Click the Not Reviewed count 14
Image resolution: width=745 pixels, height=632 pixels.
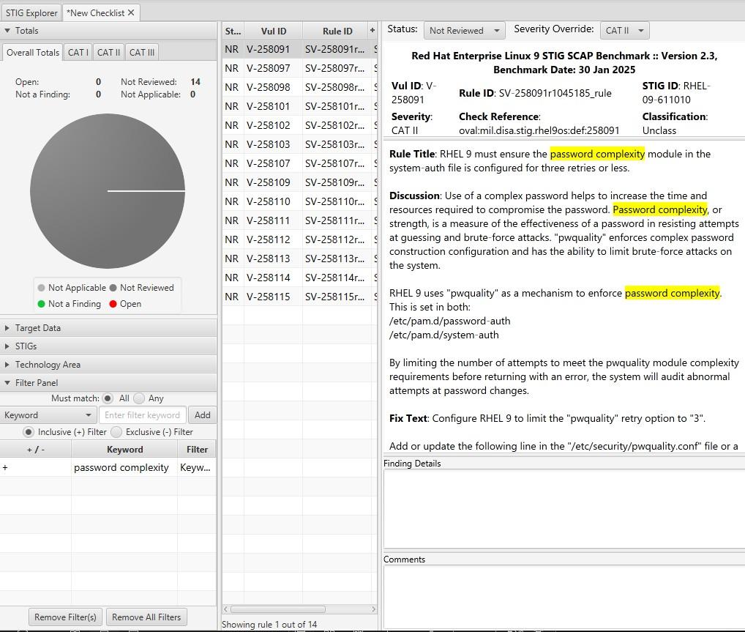[195, 82]
